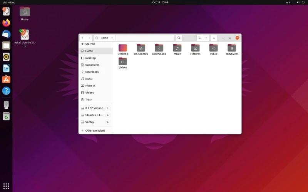Expand view options dropdown arrow
Screen dimensions: 308x192
(x=206, y=38)
